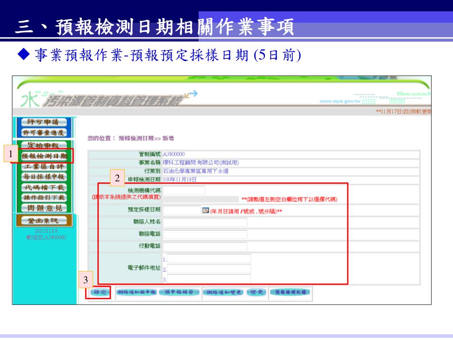Click the 許可申請 sidebar menu item

click(x=44, y=122)
